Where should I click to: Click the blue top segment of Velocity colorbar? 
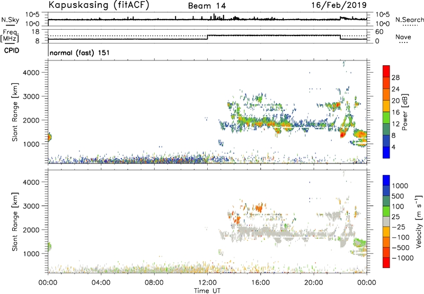(386, 180)
